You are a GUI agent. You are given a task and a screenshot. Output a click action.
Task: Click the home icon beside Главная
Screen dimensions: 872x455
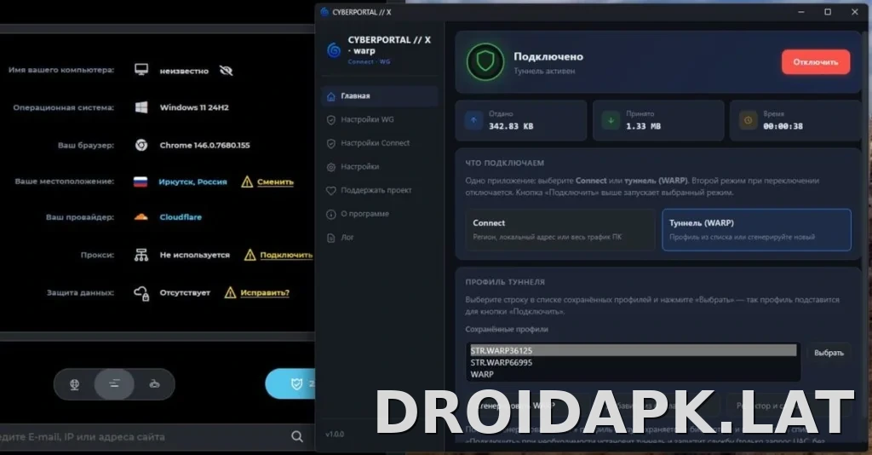[331, 96]
